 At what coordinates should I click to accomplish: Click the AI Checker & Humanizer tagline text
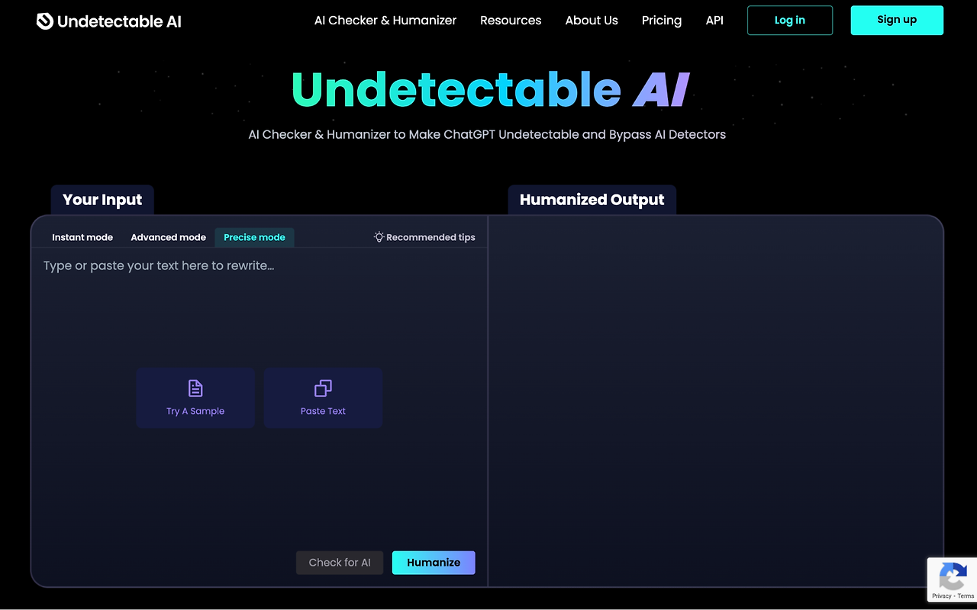pos(487,134)
